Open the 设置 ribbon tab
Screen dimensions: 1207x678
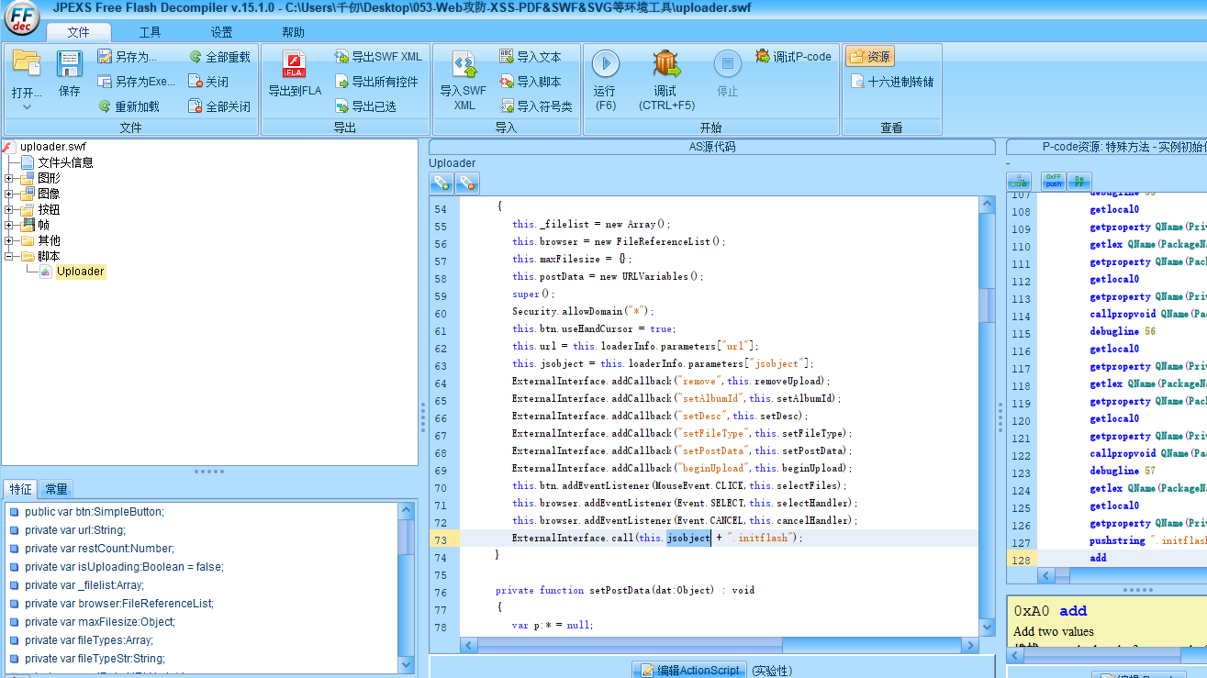click(x=221, y=32)
